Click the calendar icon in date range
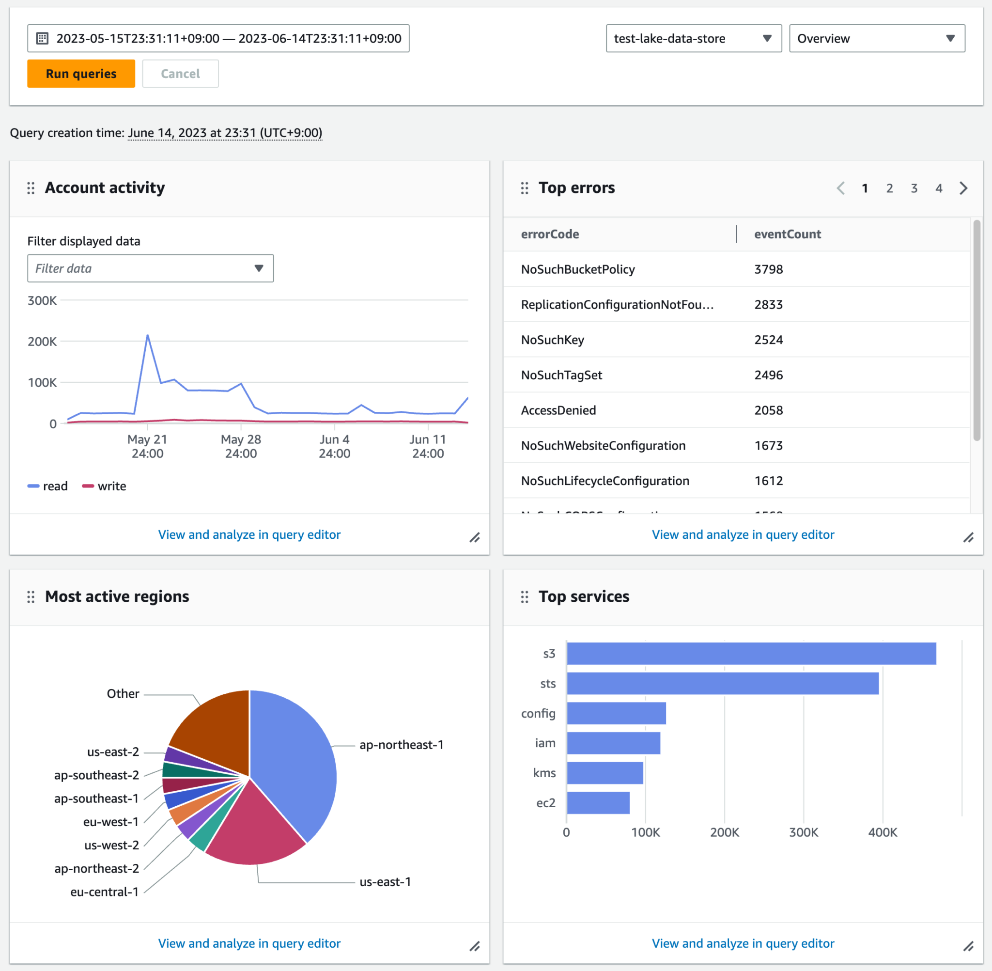The image size is (992, 971). pyautogui.click(x=42, y=38)
